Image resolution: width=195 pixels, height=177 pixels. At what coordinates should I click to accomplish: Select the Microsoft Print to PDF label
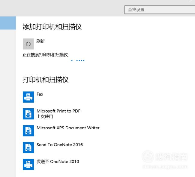pos(58,111)
